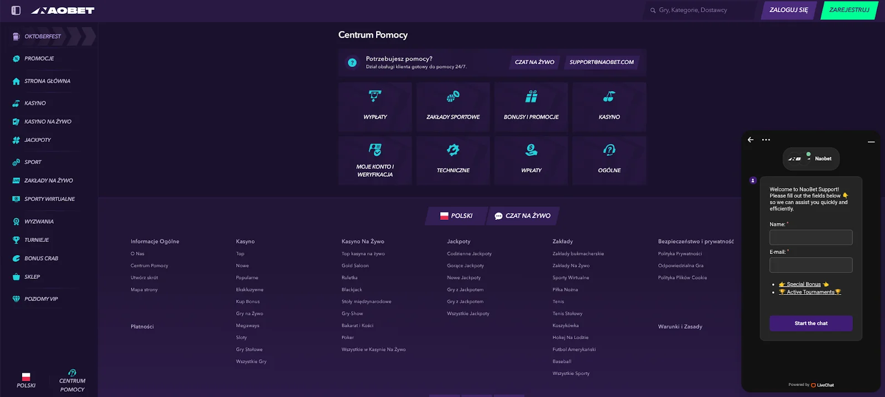Open Odpowiedzialna Gra footer link
885x397 pixels.
681,266
